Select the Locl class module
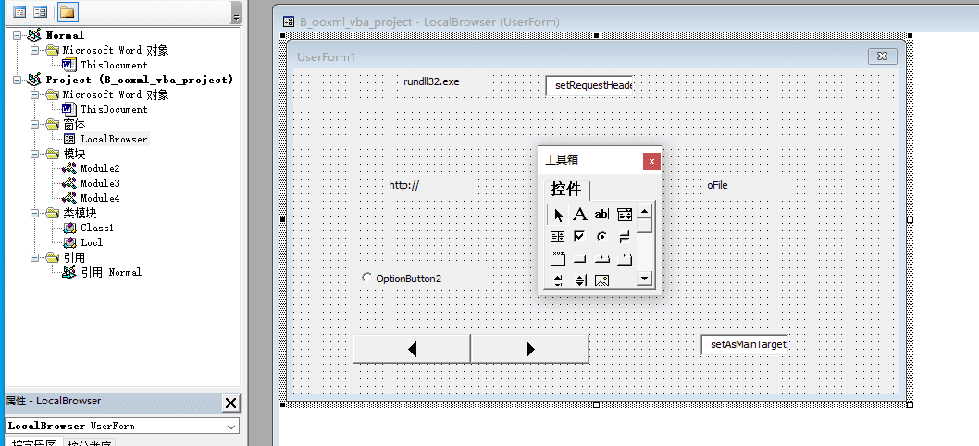The image size is (979, 446). (x=92, y=243)
